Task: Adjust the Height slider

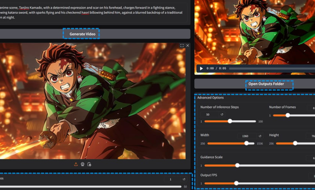Action: click(x=296, y=144)
